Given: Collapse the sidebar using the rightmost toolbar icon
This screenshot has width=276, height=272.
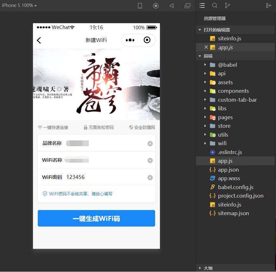Looking at the screenshot, I should click(269, 5).
